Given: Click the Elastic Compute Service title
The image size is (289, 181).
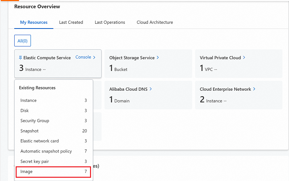Looking at the screenshot, I should [x=47, y=58].
